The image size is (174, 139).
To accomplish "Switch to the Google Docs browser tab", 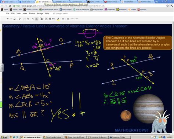I will coord(26,2).
